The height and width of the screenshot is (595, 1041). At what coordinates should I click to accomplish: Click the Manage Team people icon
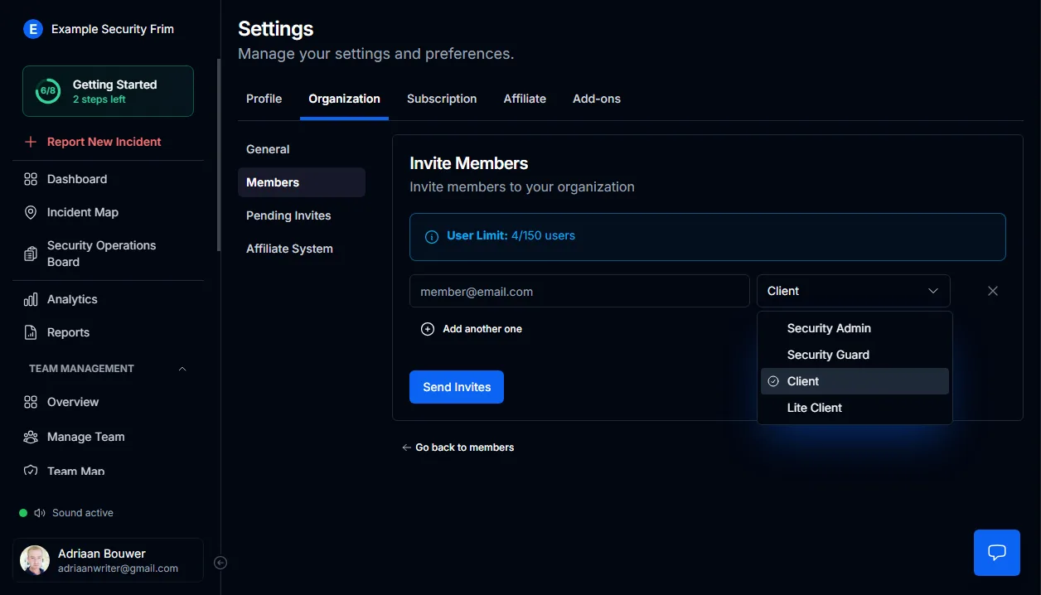point(31,437)
